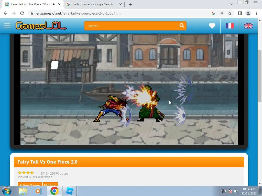Click the scrollbar down arrow
The height and width of the screenshot is (196, 262).
click(x=260, y=184)
